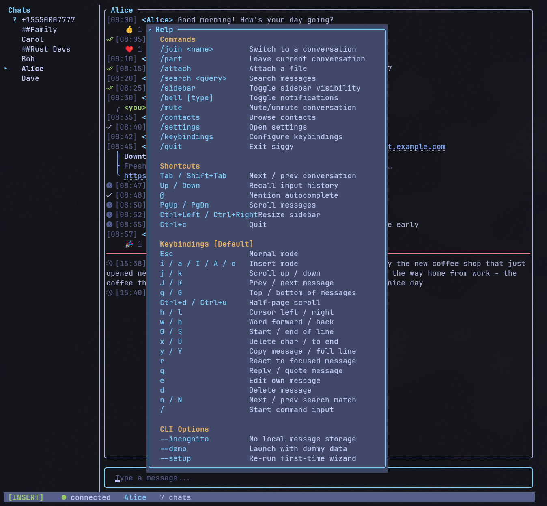Screen dimensions: 547x506
Task: Click the clock icon at 15:38 message
Action: click(x=109, y=264)
